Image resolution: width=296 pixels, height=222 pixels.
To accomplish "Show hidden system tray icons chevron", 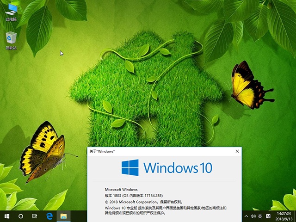I will coord(246,216).
